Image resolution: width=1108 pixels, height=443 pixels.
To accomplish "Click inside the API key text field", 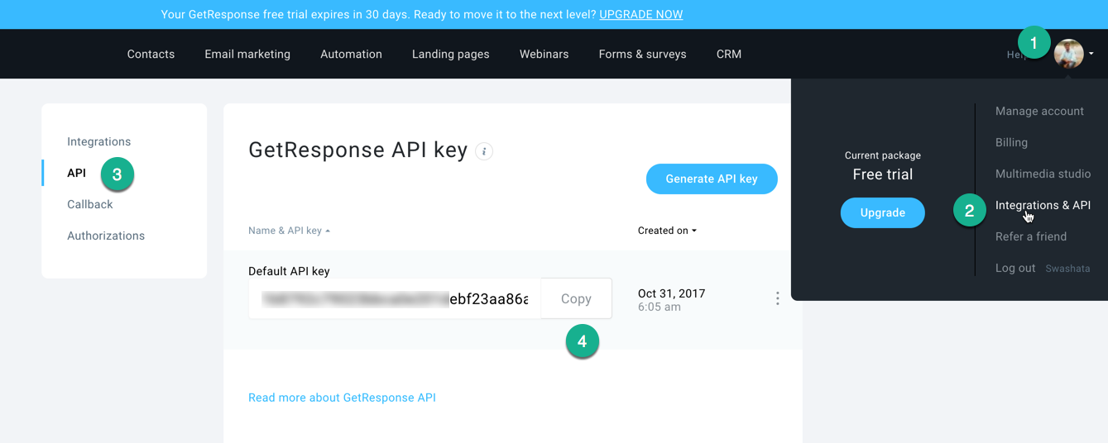I will click(x=395, y=298).
